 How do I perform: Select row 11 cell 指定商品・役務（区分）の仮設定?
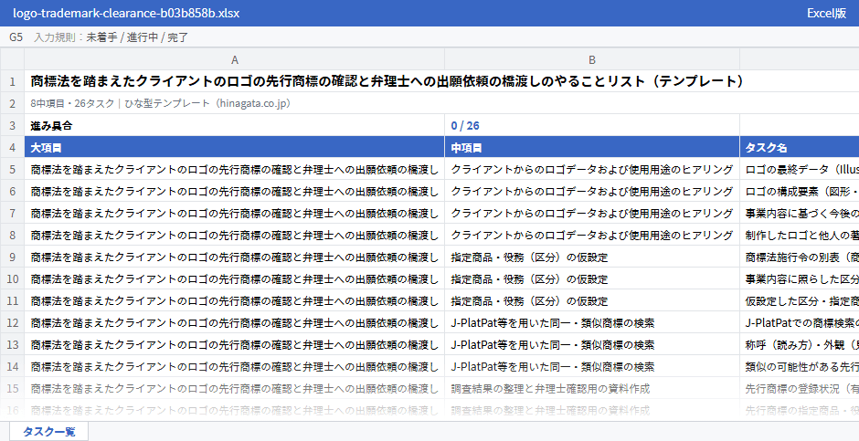click(591, 300)
